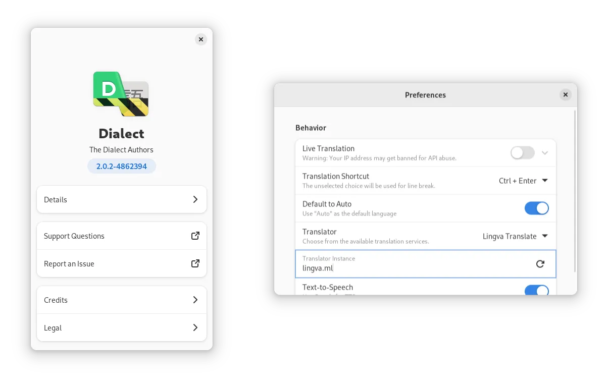The image size is (608, 384).
Task: Open the Legal section
Action: coord(121,327)
